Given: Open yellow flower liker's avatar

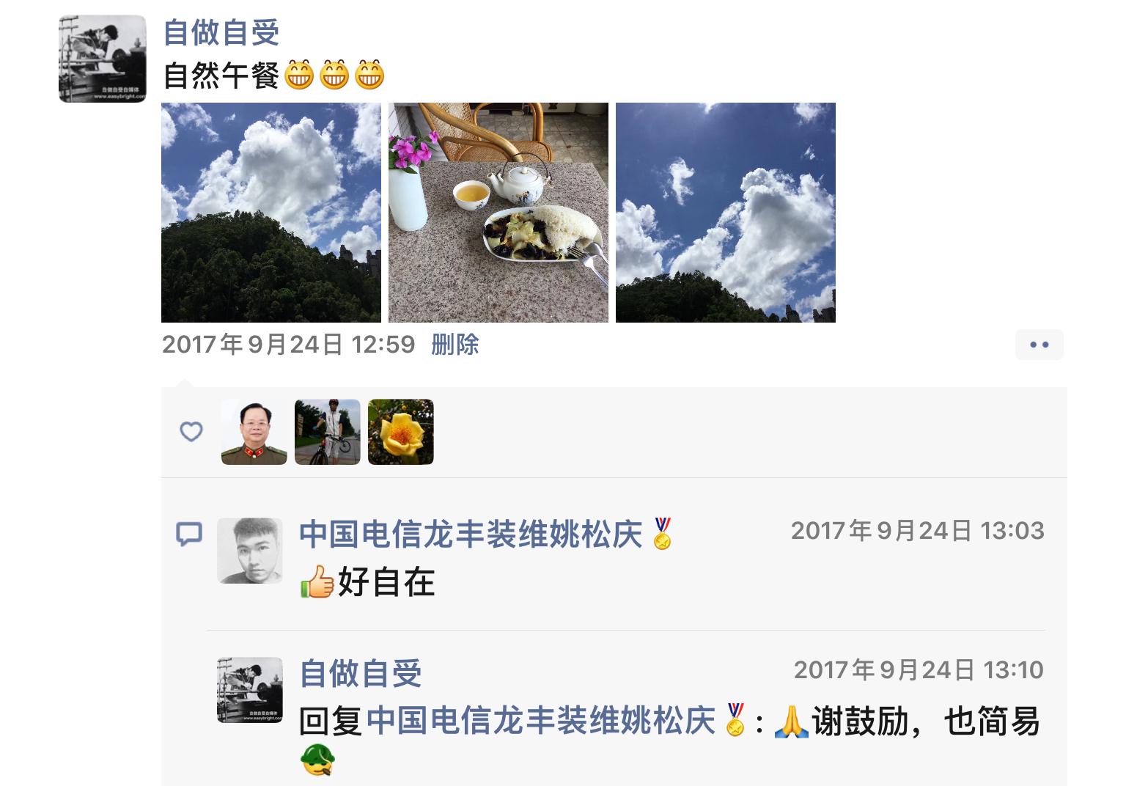Looking at the screenshot, I should (401, 432).
